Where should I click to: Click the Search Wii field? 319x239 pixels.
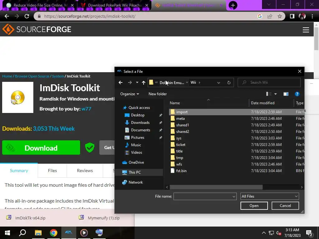(x=269, y=82)
